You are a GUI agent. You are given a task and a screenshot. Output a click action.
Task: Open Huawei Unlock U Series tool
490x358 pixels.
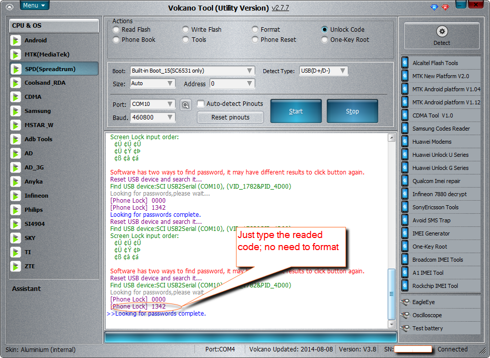pyautogui.click(x=441, y=155)
